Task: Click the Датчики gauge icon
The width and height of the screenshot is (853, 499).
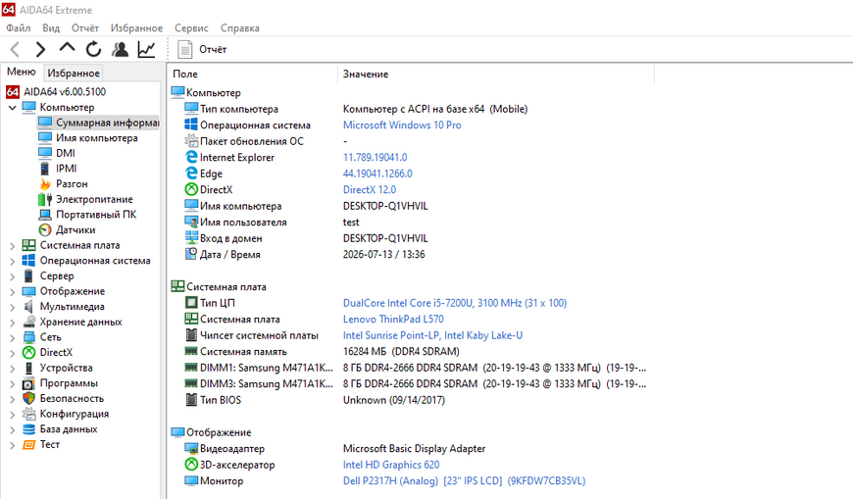Action: pyautogui.click(x=45, y=229)
